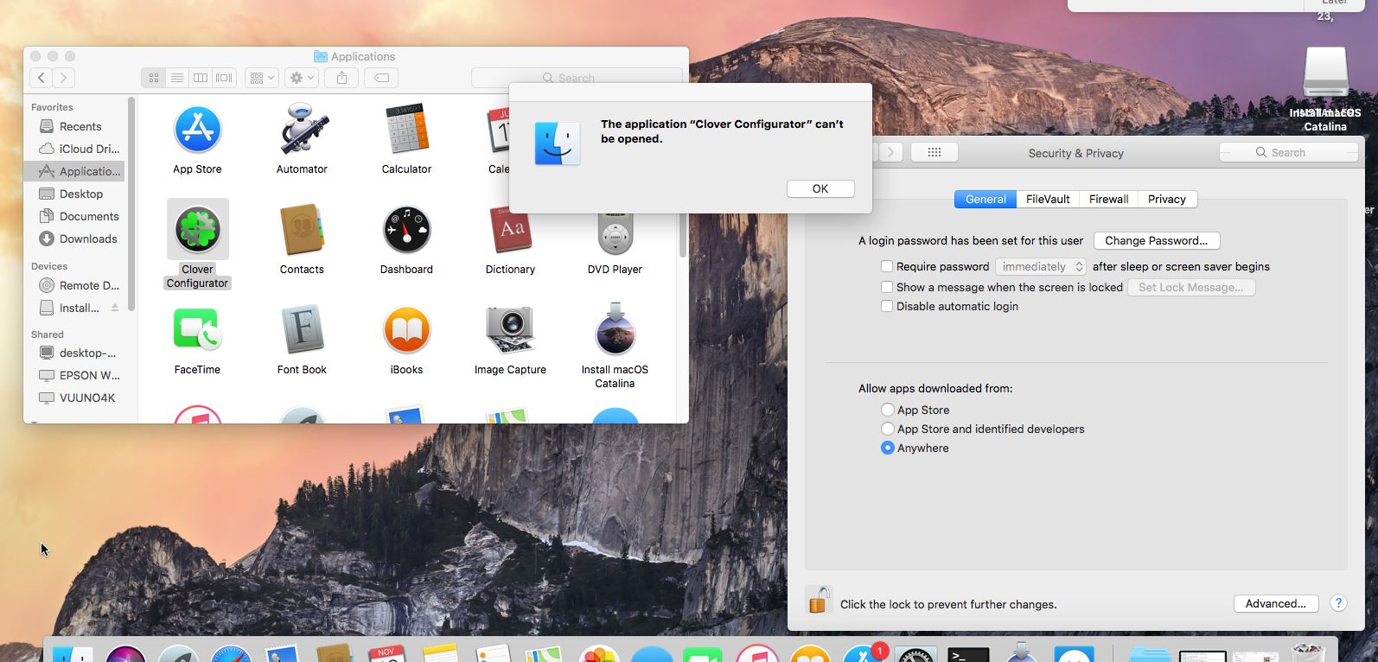Open Terminal from the Dock

(x=968, y=653)
